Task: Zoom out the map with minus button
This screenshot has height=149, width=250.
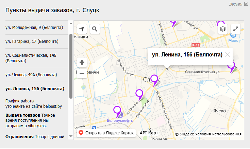Action: tap(82, 73)
